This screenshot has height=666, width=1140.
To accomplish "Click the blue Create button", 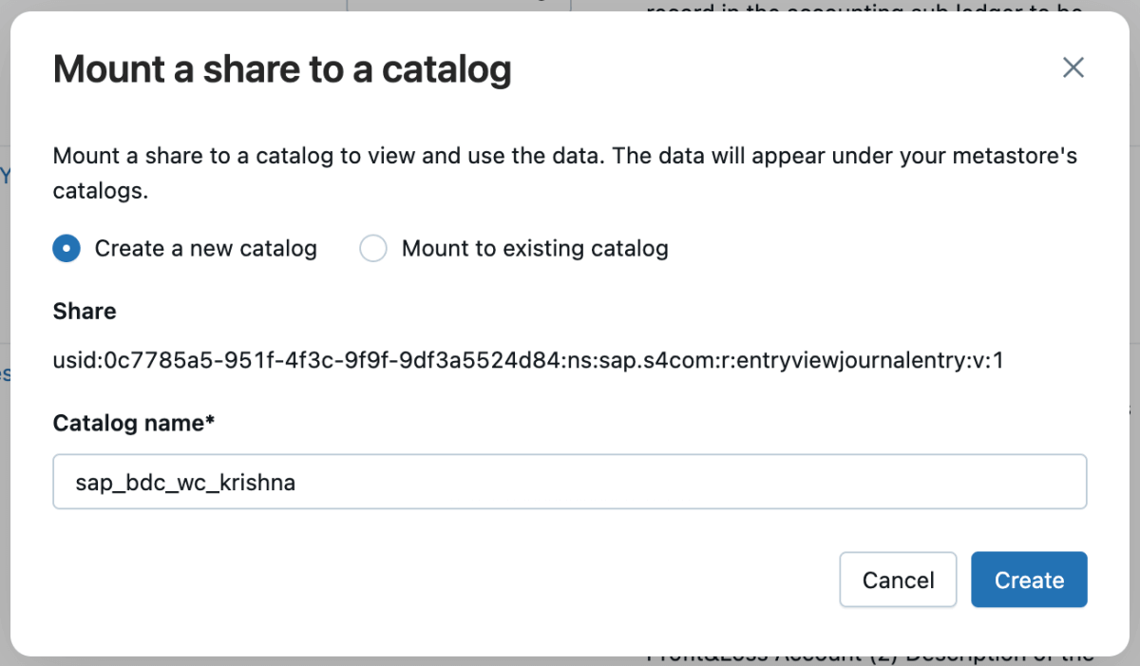I will pyautogui.click(x=1029, y=580).
